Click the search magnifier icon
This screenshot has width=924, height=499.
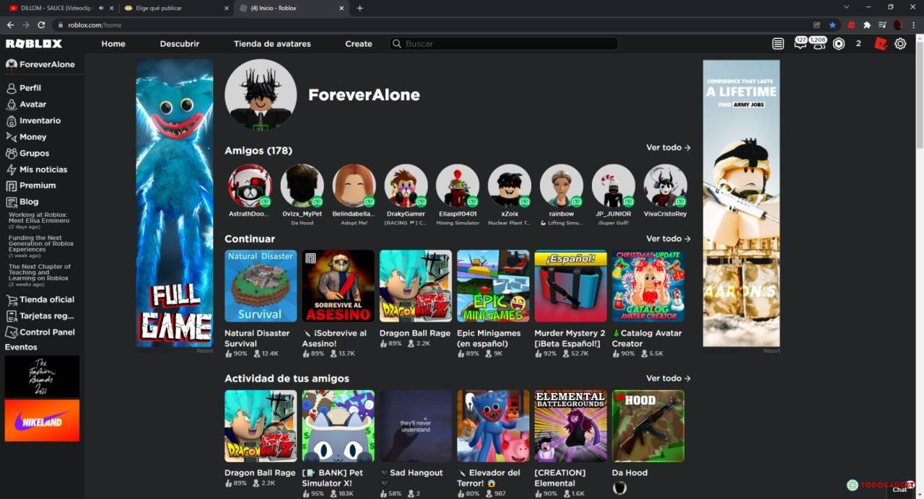pos(396,44)
